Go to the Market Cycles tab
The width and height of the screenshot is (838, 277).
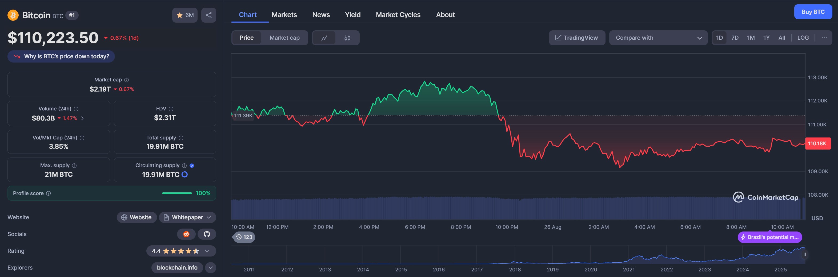[x=398, y=15]
